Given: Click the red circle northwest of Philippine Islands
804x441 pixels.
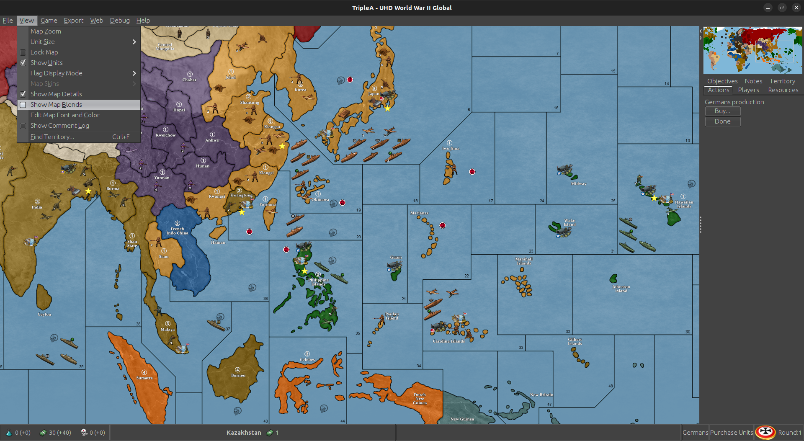Looking at the screenshot, I should tap(286, 250).
